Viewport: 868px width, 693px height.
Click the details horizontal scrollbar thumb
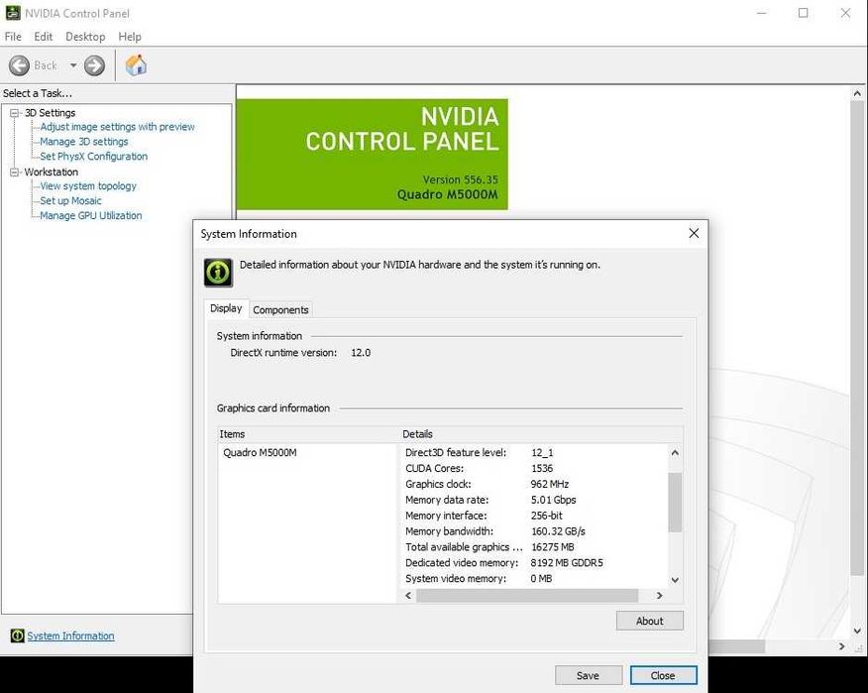click(x=527, y=596)
